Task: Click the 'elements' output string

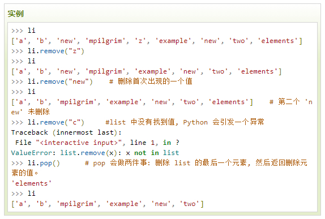Action: (32, 183)
